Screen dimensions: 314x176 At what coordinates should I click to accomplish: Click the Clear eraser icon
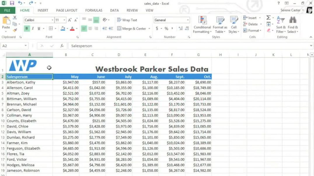click(268, 30)
